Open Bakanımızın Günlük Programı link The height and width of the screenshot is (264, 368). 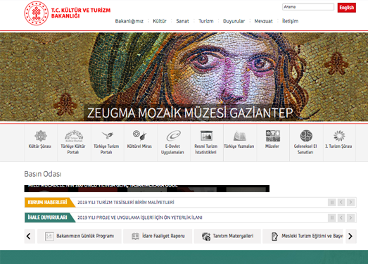80,236
